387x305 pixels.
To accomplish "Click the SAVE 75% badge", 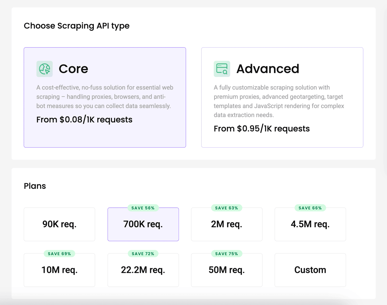I will pos(226,254).
